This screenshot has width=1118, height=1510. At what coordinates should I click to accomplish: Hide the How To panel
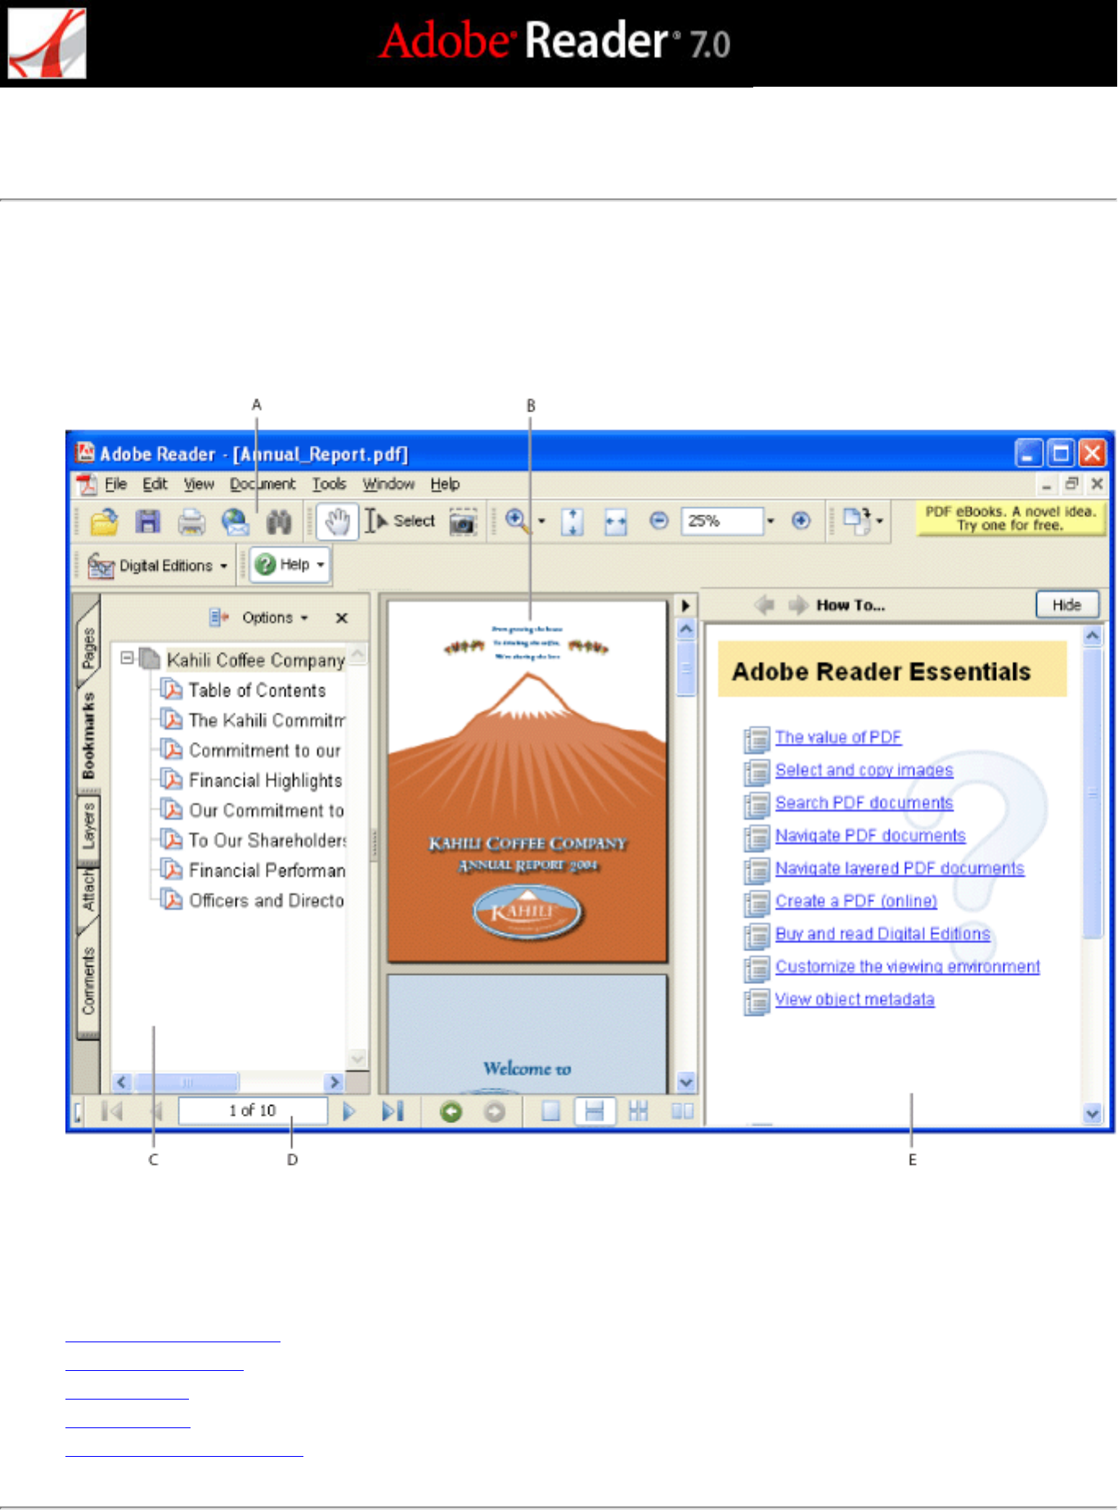pyautogui.click(x=1067, y=605)
